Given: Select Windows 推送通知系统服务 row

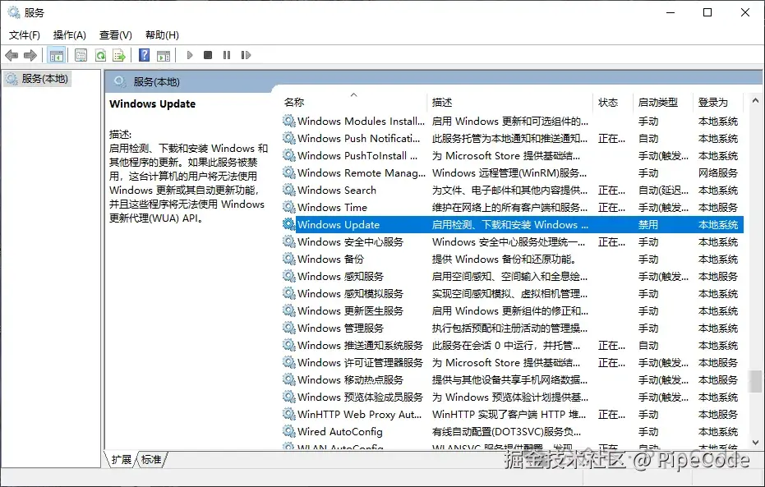Looking at the screenshot, I should 512,345.
